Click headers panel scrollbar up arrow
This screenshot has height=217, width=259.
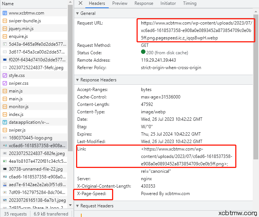(256, 12)
